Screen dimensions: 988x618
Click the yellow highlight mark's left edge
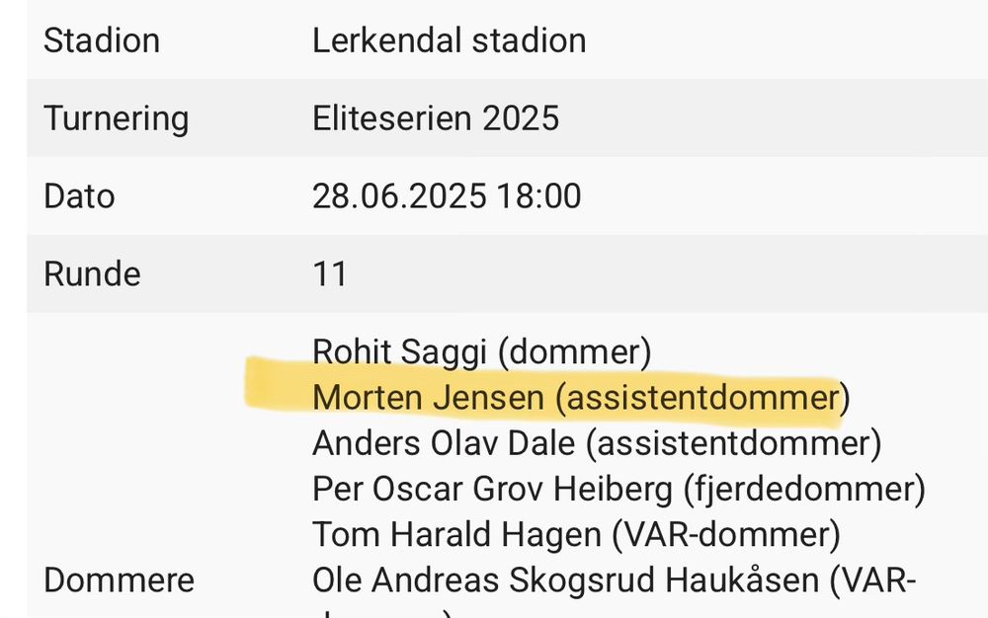coord(252,384)
